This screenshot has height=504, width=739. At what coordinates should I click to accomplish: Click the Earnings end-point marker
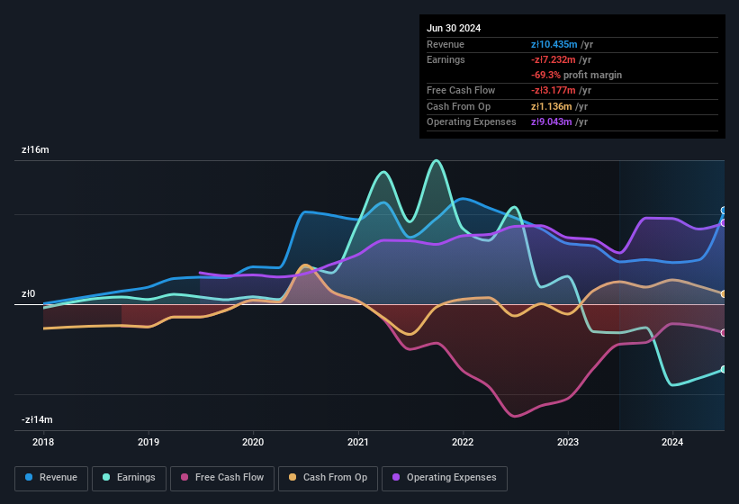coord(724,369)
